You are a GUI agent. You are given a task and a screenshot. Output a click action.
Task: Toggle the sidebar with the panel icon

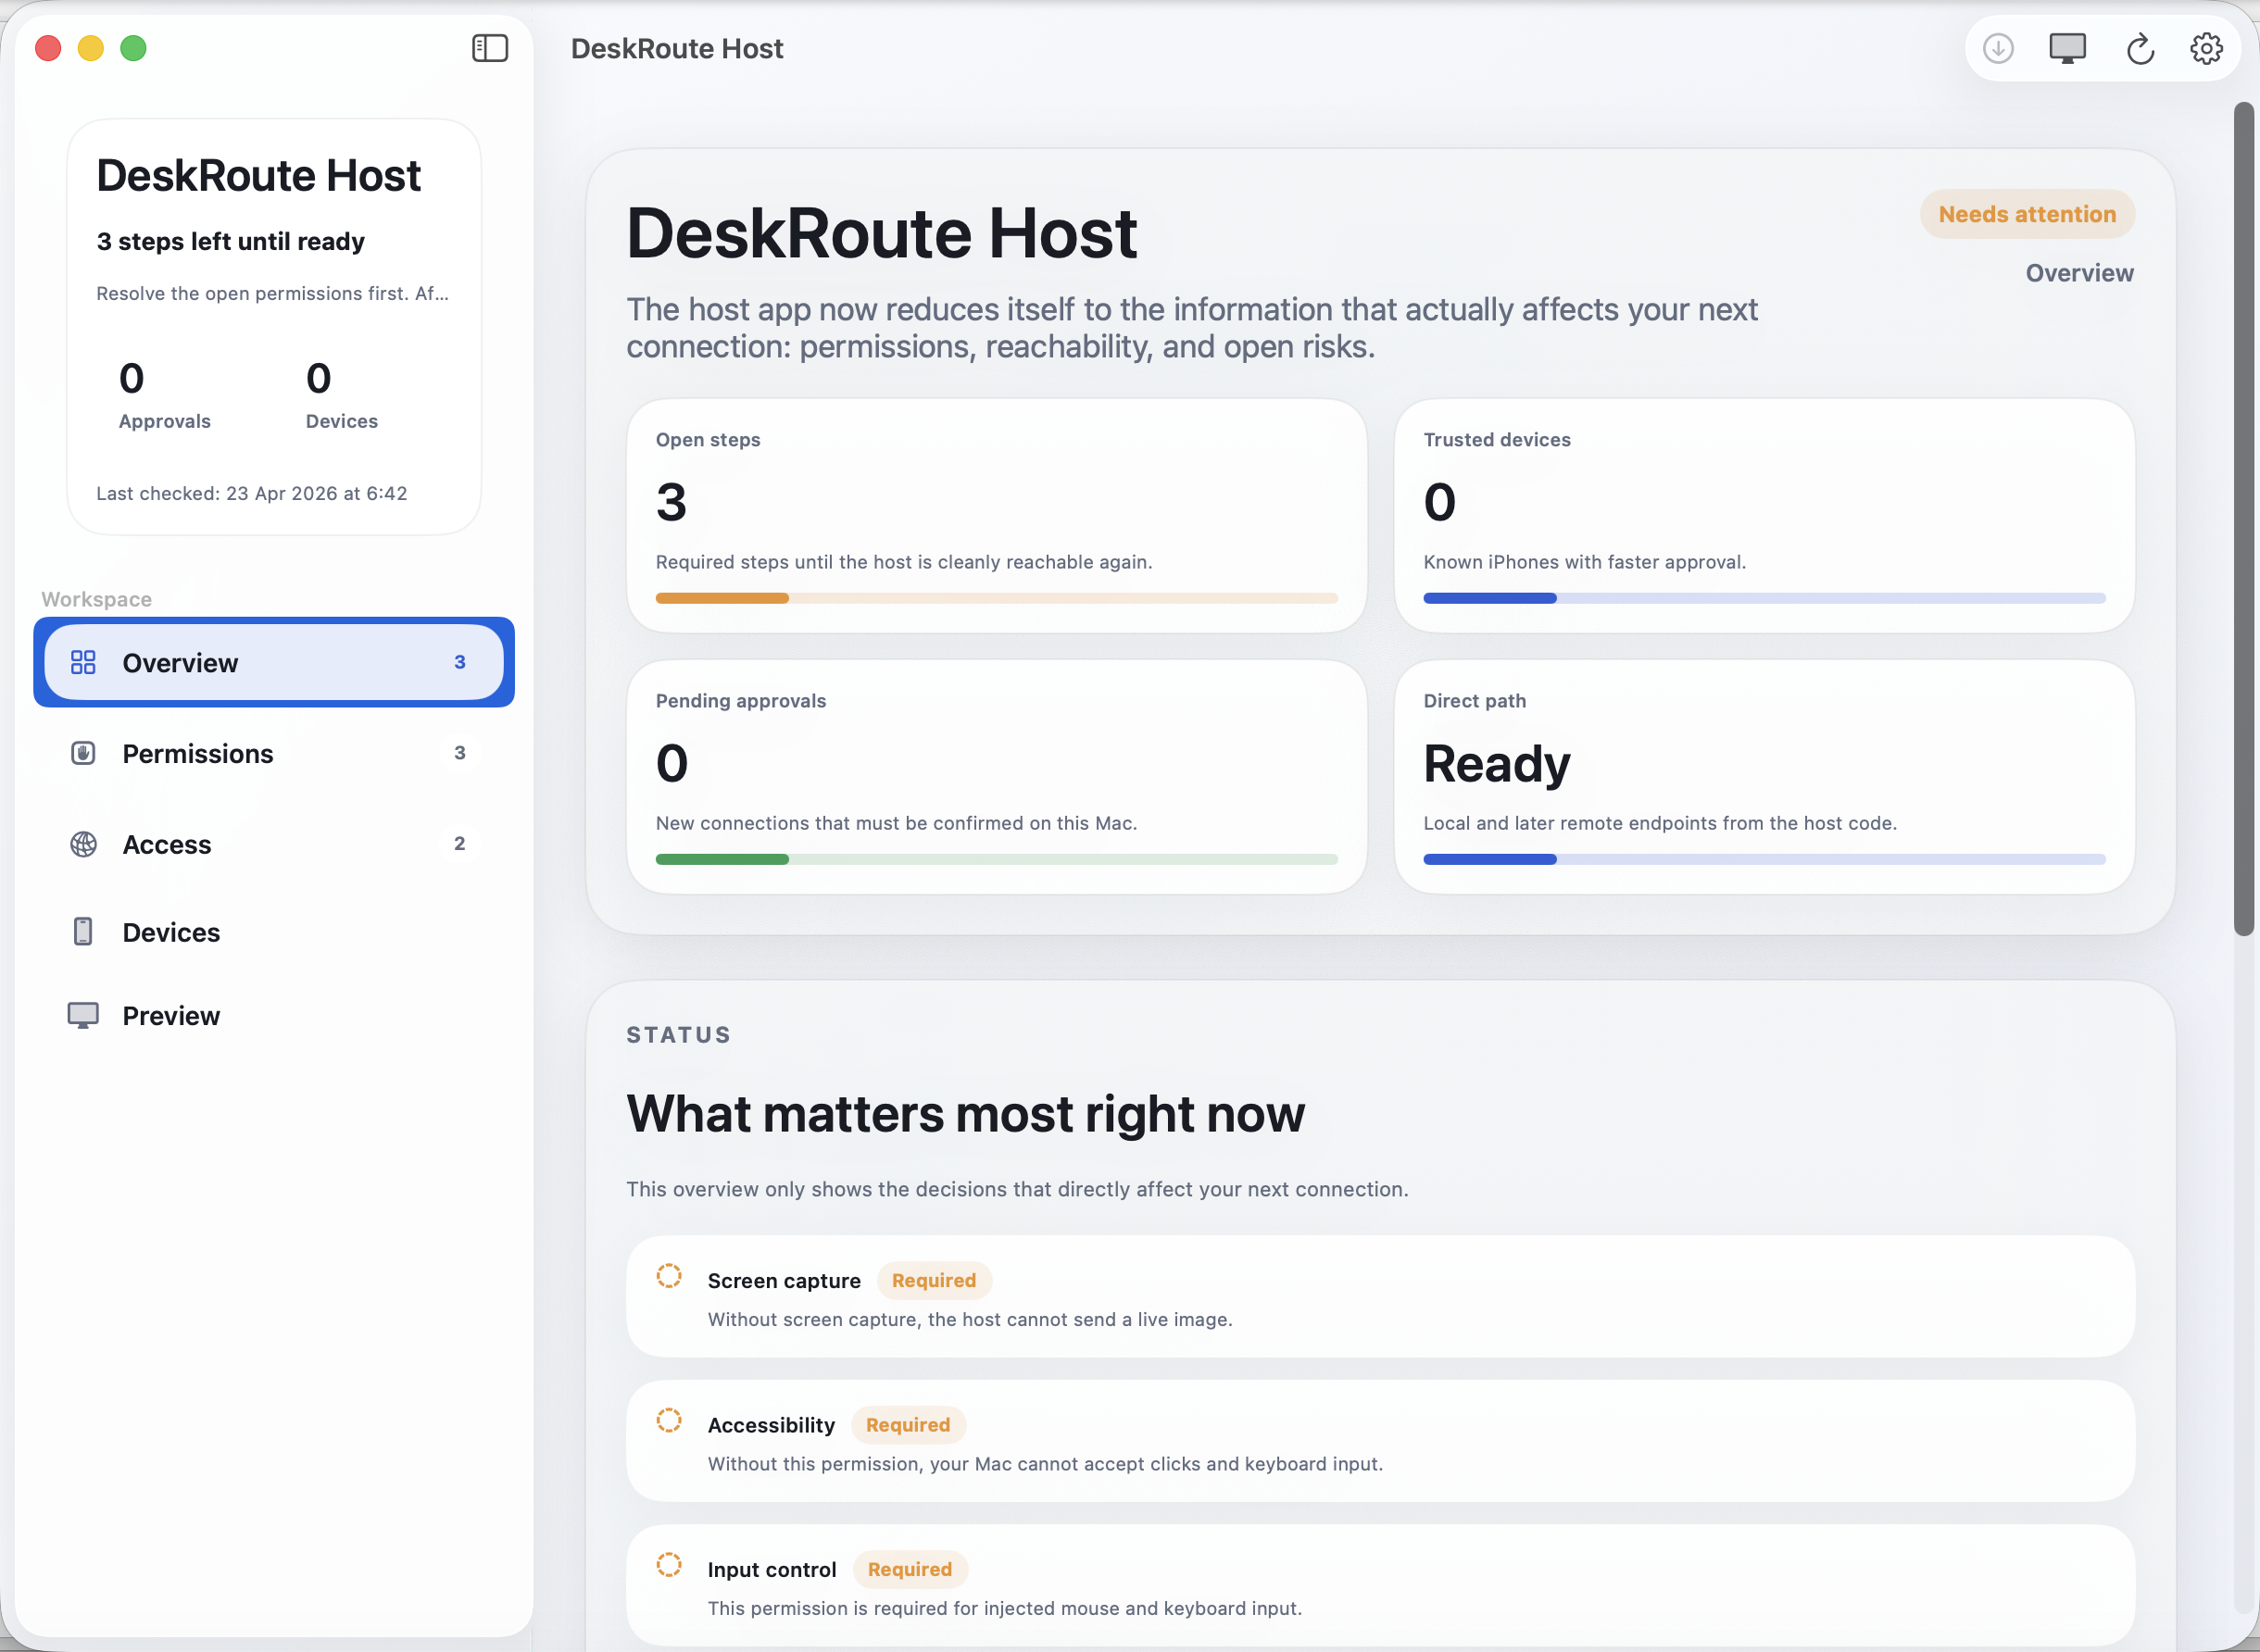490,47
